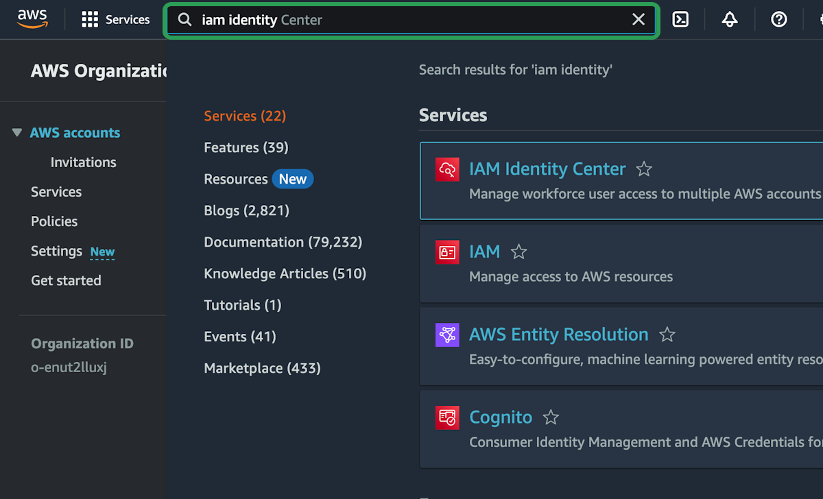This screenshot has height=499, width=823.
Task: Star AWS Entity Resolution as favorite
Action: 667,335
